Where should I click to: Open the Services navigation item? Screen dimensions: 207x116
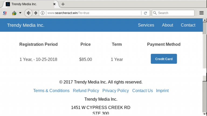(x=146, y=25)
